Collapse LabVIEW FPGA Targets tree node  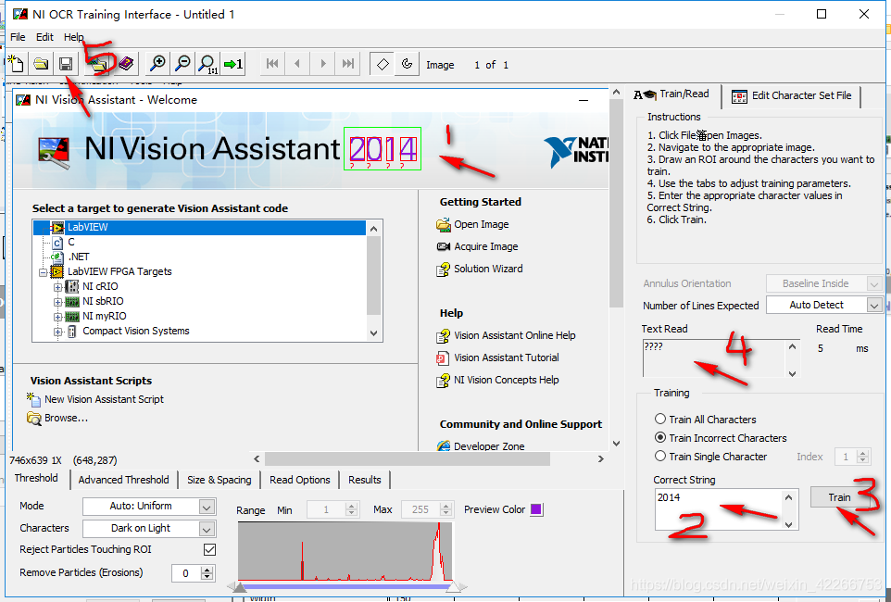(x=44, y=272)
